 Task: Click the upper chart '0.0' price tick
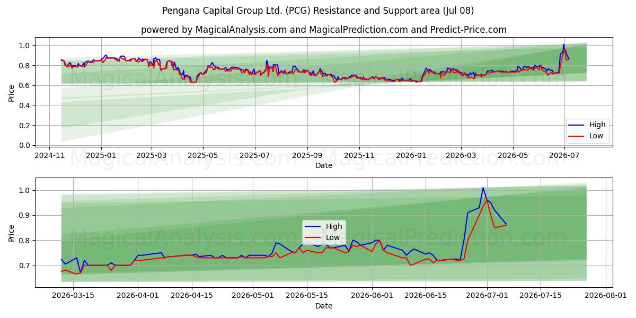(x=26, y=145)
